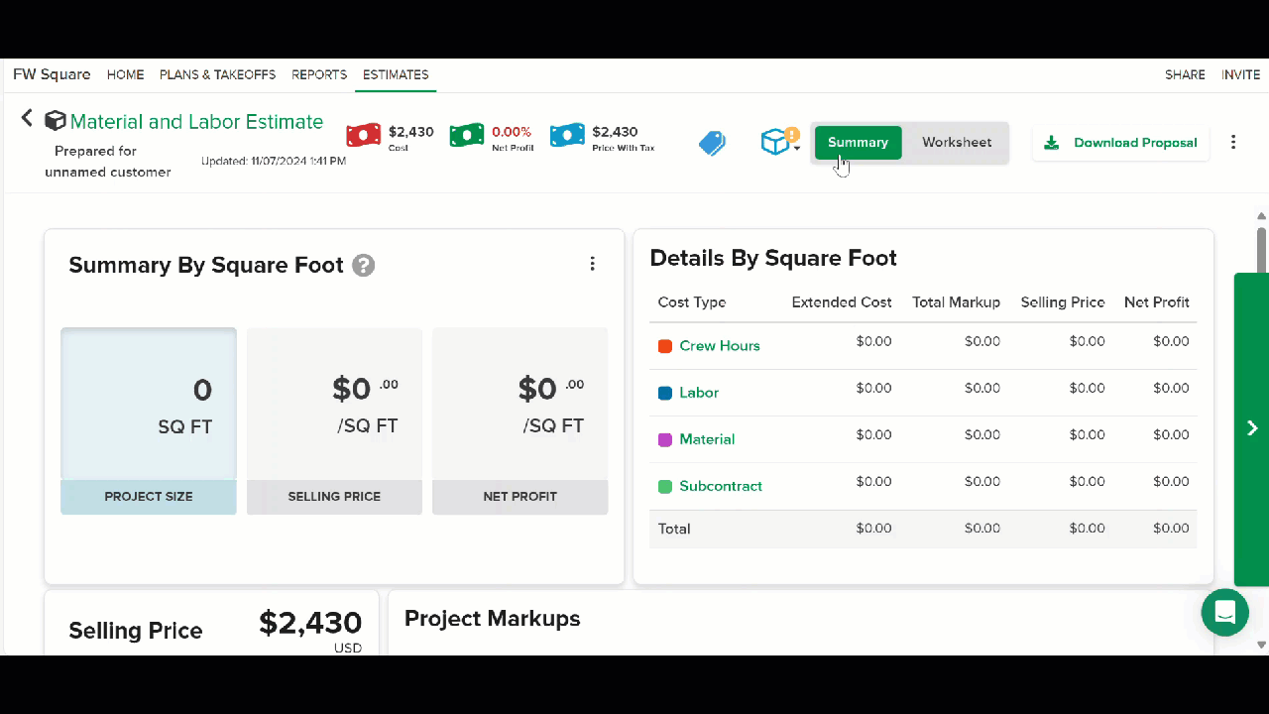Click the Material purple color square
Screen dimensions: 1269x714
click(665, 439)
